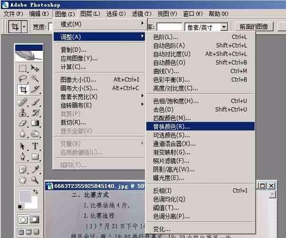Select the Zoom tool
This screenshot has width=286, height=238.
pyautogui.click(x=35, y=180)
